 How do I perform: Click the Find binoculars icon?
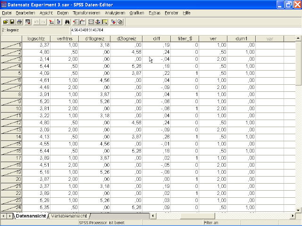(x=67, y=22)
